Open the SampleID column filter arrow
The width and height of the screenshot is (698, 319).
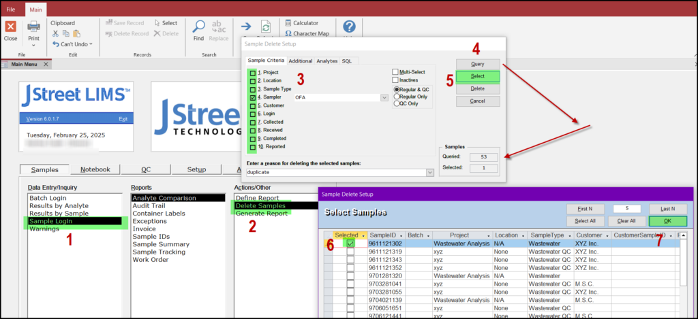coord(401,235)
